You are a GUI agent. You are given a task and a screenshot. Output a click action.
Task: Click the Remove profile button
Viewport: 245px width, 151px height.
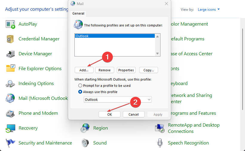pyautogui.click(x=105, y=70)
